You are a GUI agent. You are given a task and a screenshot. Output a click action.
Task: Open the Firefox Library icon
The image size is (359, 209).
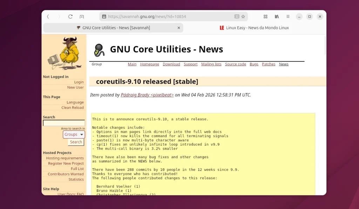pyautogui.click(x=277, y=16)
